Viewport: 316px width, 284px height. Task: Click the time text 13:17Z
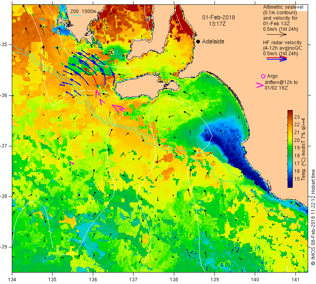[x=217, y=24]
